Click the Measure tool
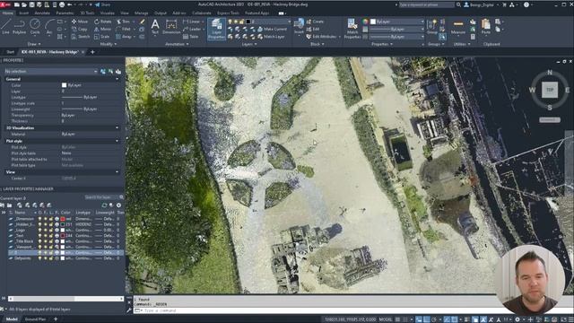This screenshot has height=323, width=574. click(x=458, y=27)
